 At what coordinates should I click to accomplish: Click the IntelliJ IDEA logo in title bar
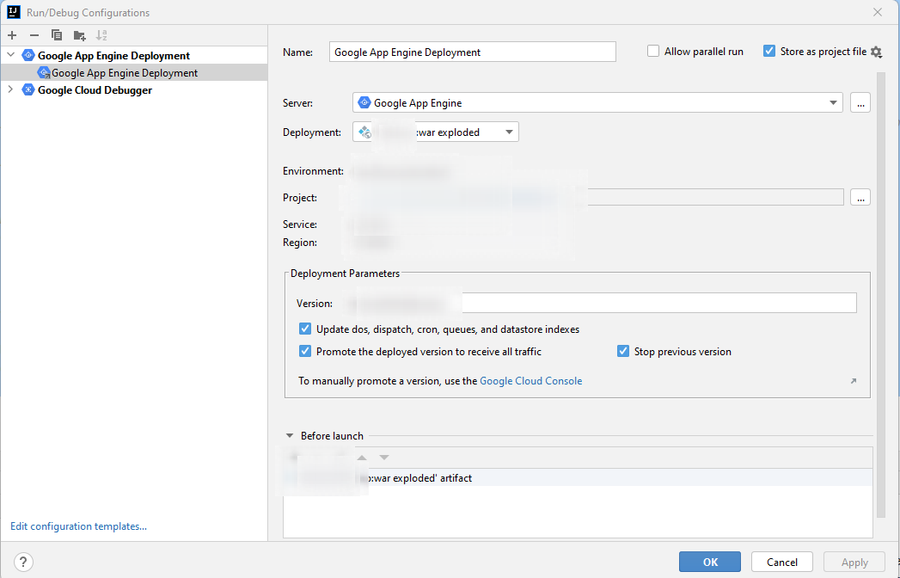tap(13, 12)
